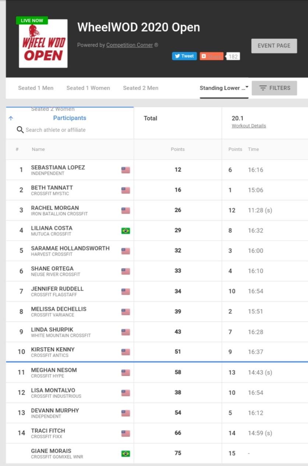Click the orange share plus button
Viewport: 308px width, 466px height.
pos(212,56)
